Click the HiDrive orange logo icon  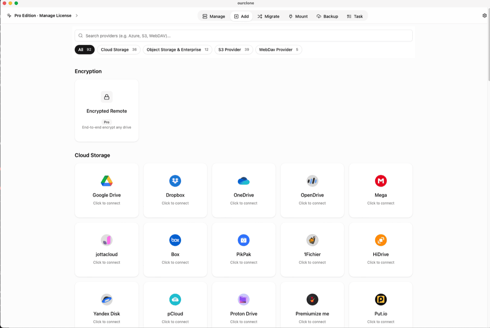pyautogui.click(x=381, y=240)
